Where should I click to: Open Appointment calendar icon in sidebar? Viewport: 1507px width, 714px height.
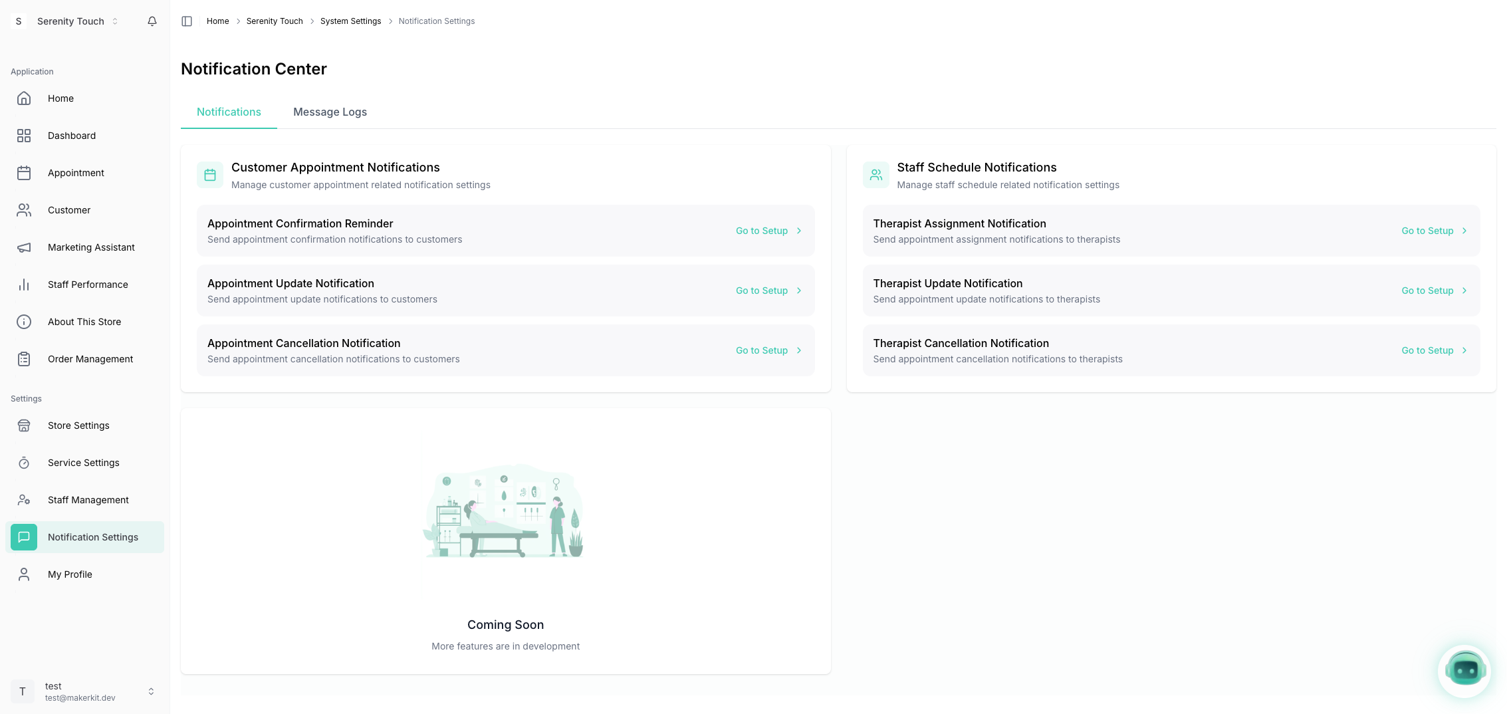pos(24,173)
